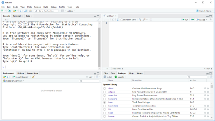The width and height of the screenshot is (215, 121).
Task: Click the Find/Replace magnifier in the editor toolbar
Action: pos(140,20)
